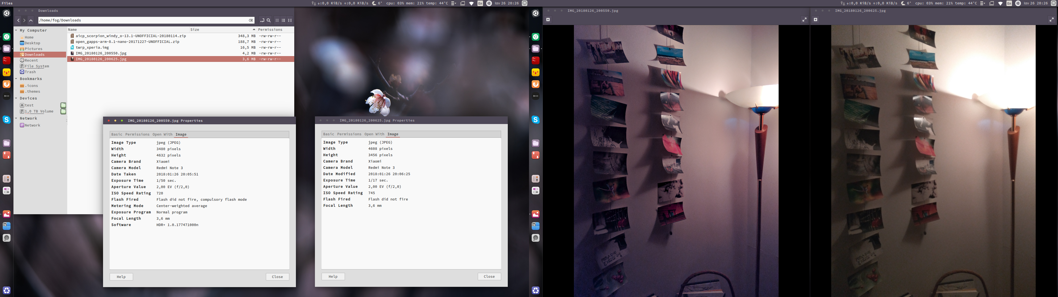Clear the location path field
Image resolution: width=1058 pixels, height=297 pixels.
[x=250, y=20]
